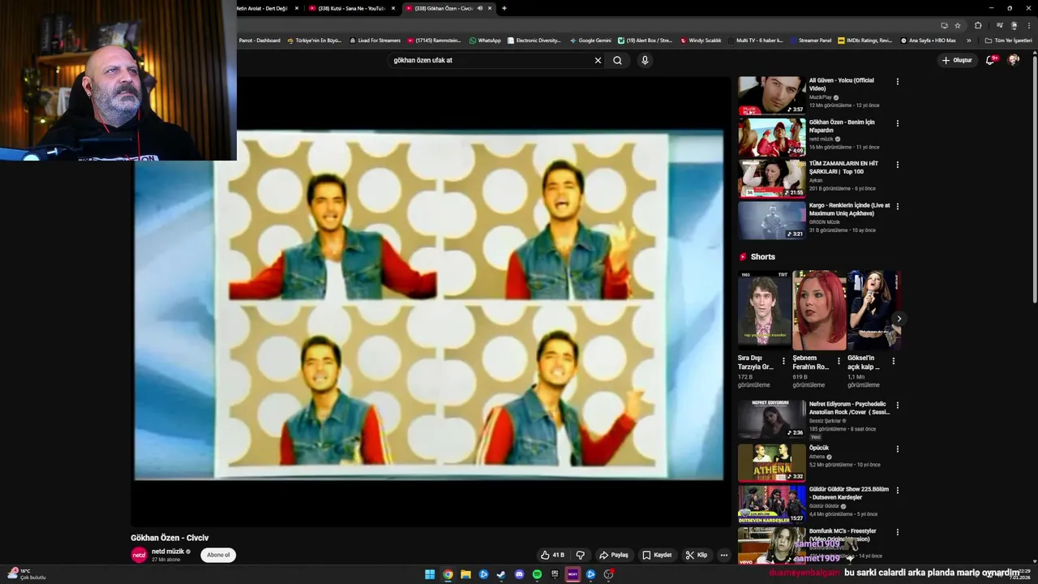Open Windows Start menu
This screenshot has width=1038, height=584.
430,574
